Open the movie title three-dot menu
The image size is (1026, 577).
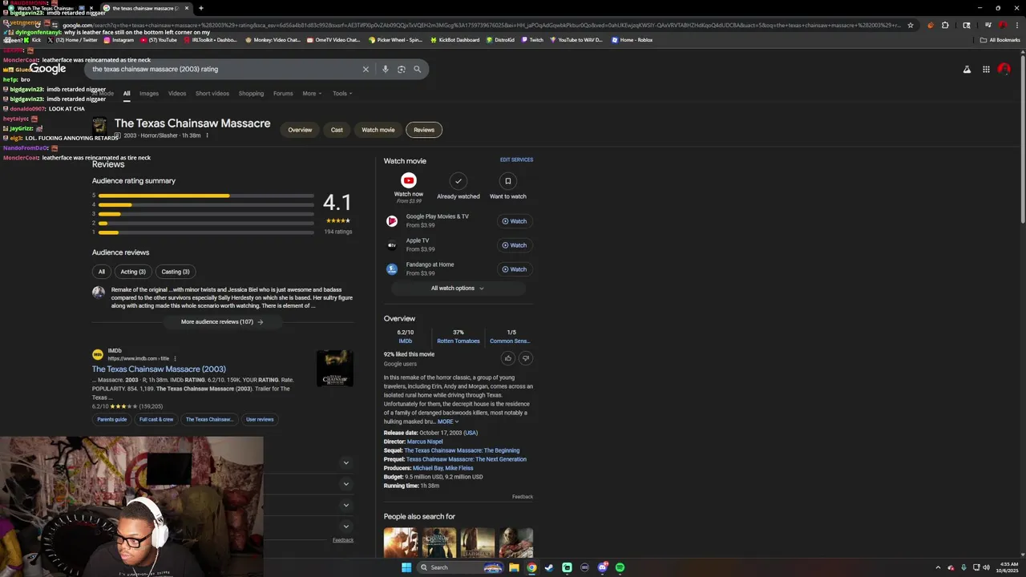pyautogui.click(x=207, y=135)
